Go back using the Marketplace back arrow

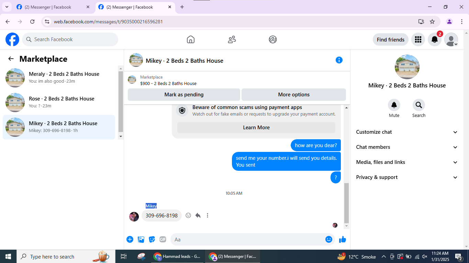pyautogui.click(x=11, y=59)
